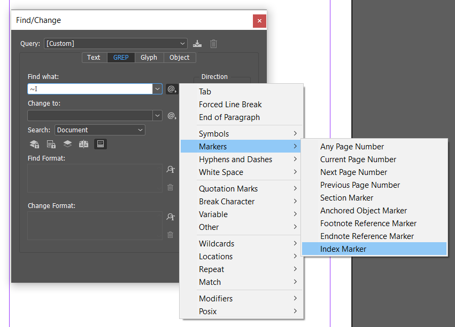Toggle Include Master Pages search option

coord(84,144)
